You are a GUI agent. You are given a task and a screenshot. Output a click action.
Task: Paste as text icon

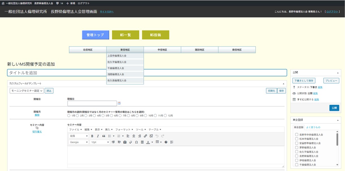[x=125, y=142]
